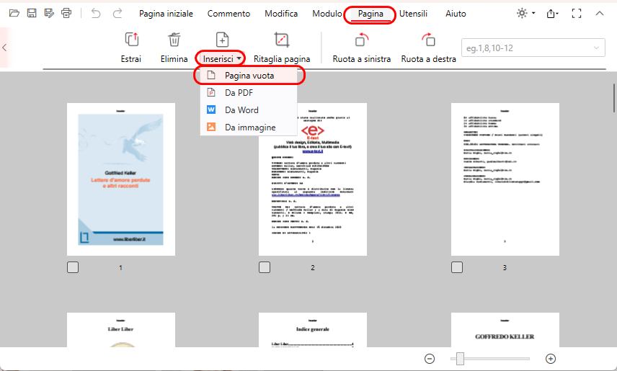Click the Ritaglia pagina crop icon
617x371 pixels.
click(x=282, y=40)
